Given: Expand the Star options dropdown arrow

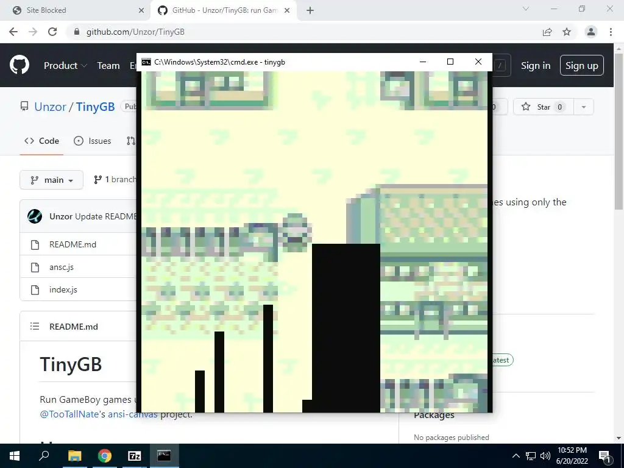Looking at the screenshot, I should [584, 107].
